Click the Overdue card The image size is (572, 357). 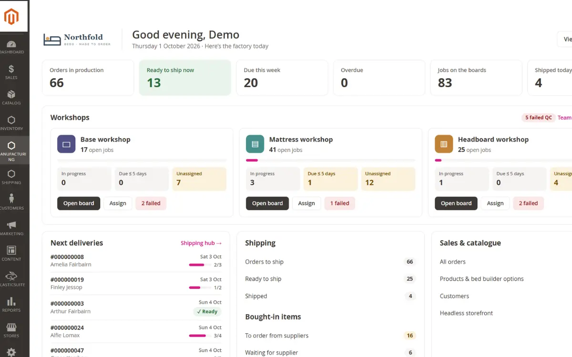pyautogui.click(x=379, y=78)
